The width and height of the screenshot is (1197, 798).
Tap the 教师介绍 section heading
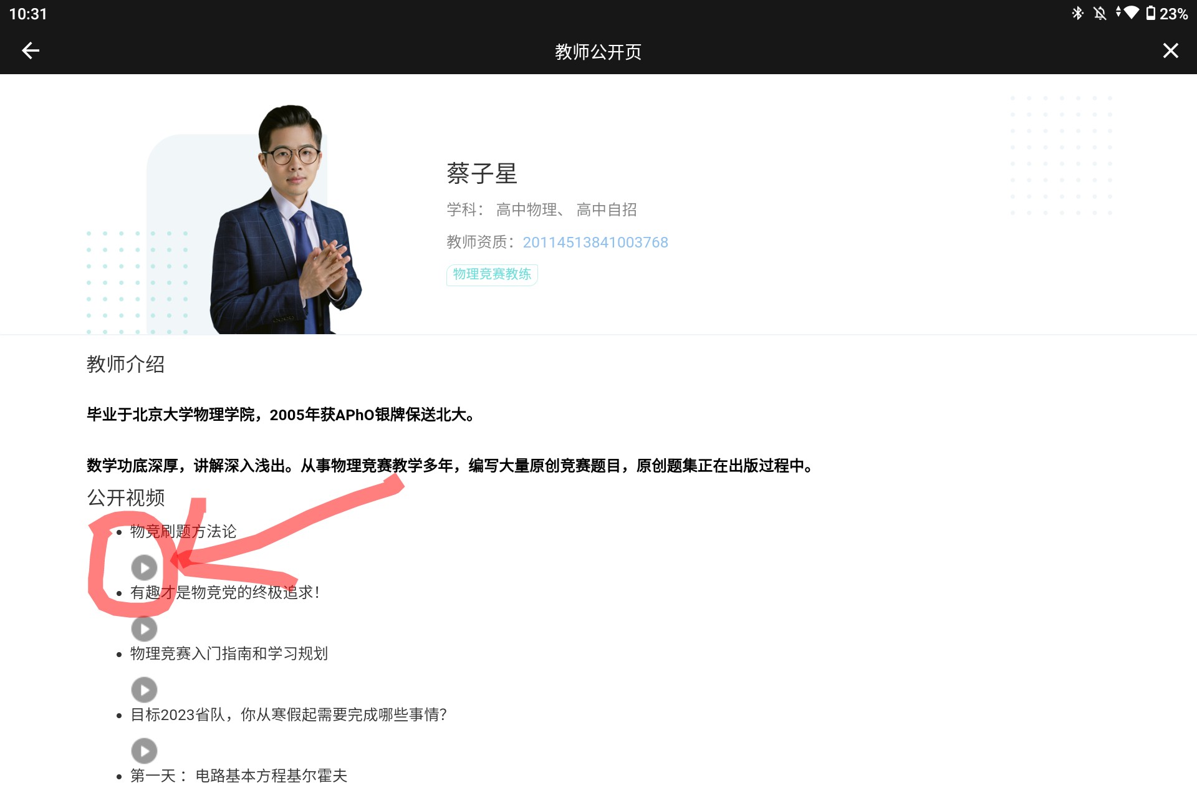tap(125, 364)
